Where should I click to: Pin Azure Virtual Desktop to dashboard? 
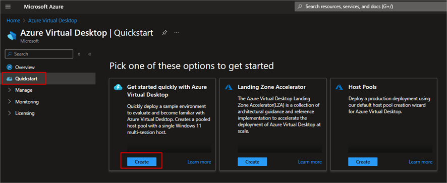point(164,33)
